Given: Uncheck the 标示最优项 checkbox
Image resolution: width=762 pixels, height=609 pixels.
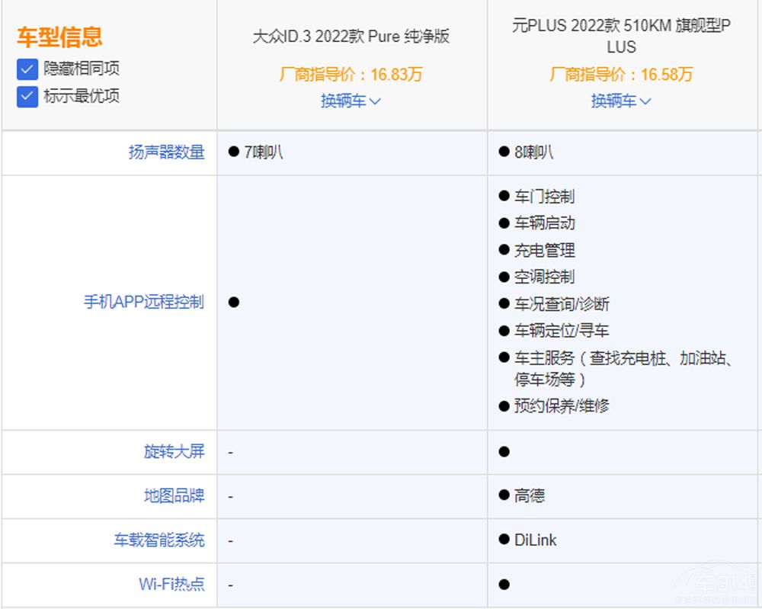Looking at the screenshot, I should 27,97.
